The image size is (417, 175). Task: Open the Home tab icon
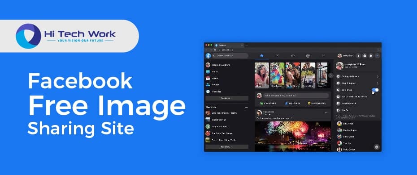pos(262,56)
